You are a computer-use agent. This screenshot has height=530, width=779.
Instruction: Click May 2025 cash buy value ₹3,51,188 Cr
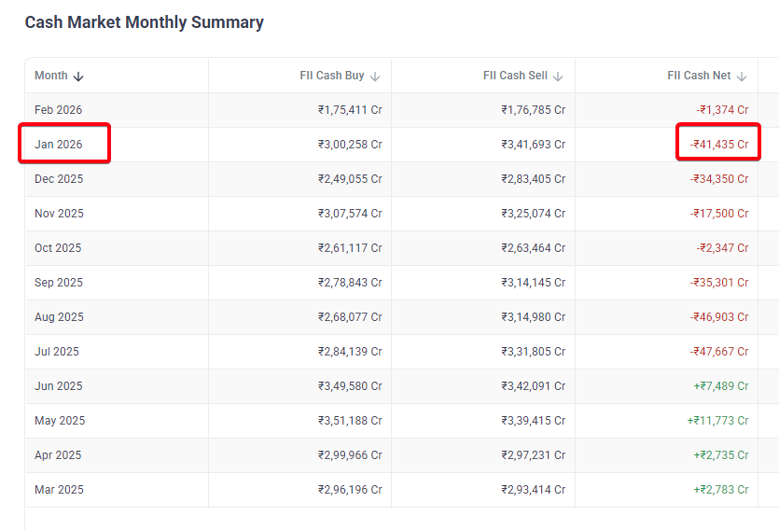click(x=350, y=421)
